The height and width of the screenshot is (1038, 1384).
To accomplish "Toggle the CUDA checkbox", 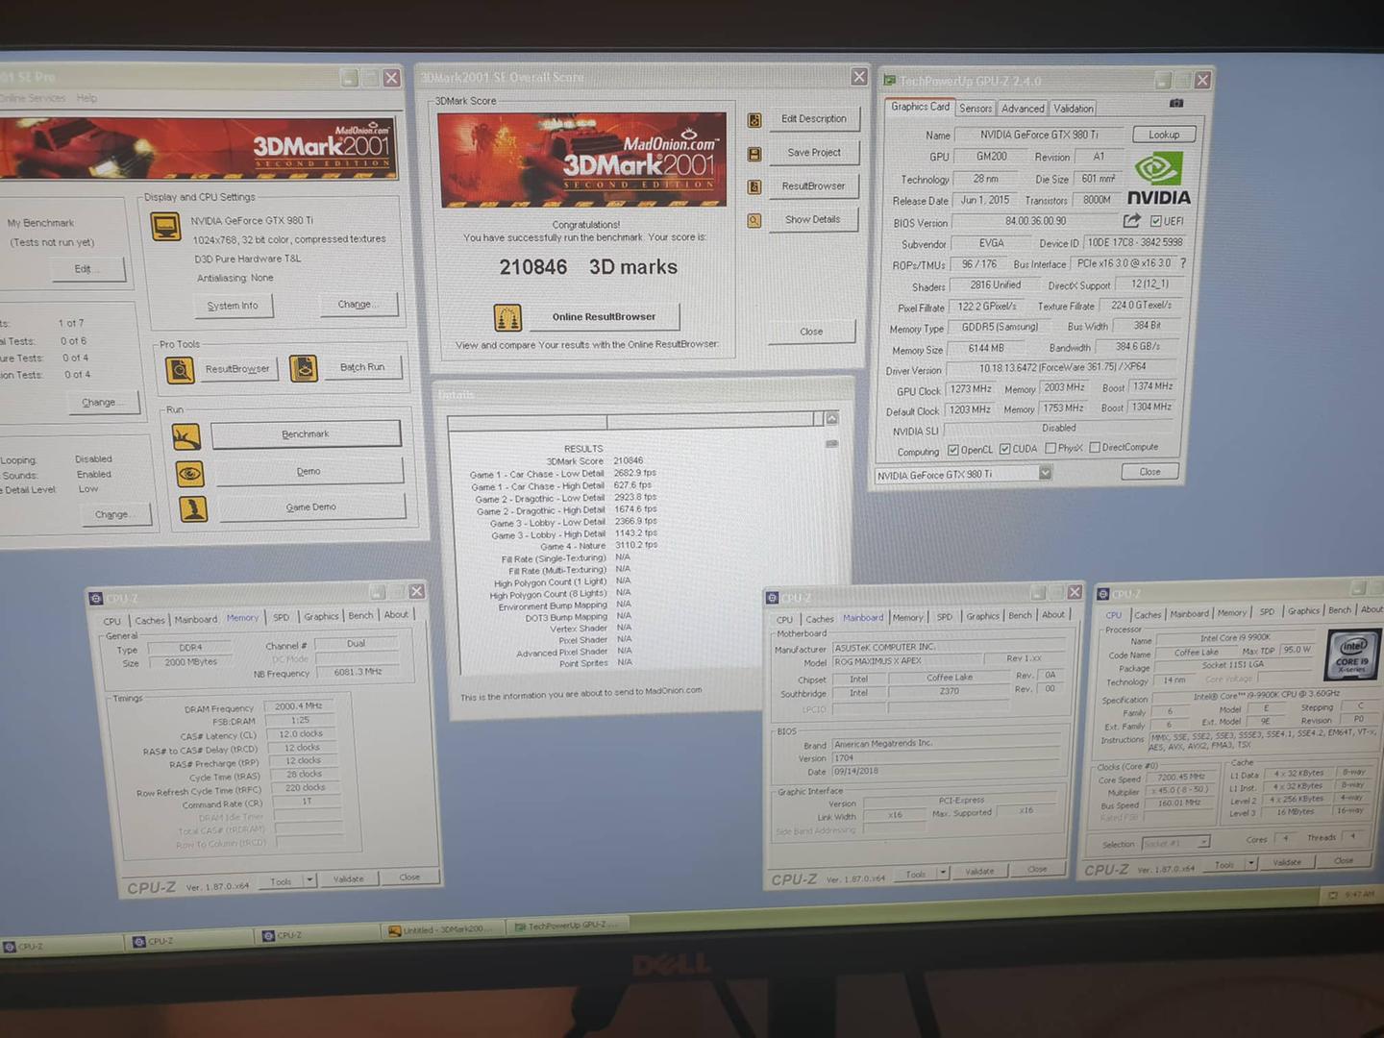I will (x=1004, y=449).
